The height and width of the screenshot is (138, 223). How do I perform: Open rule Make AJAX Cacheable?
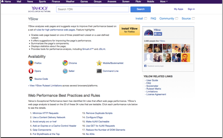coord(98,122)
